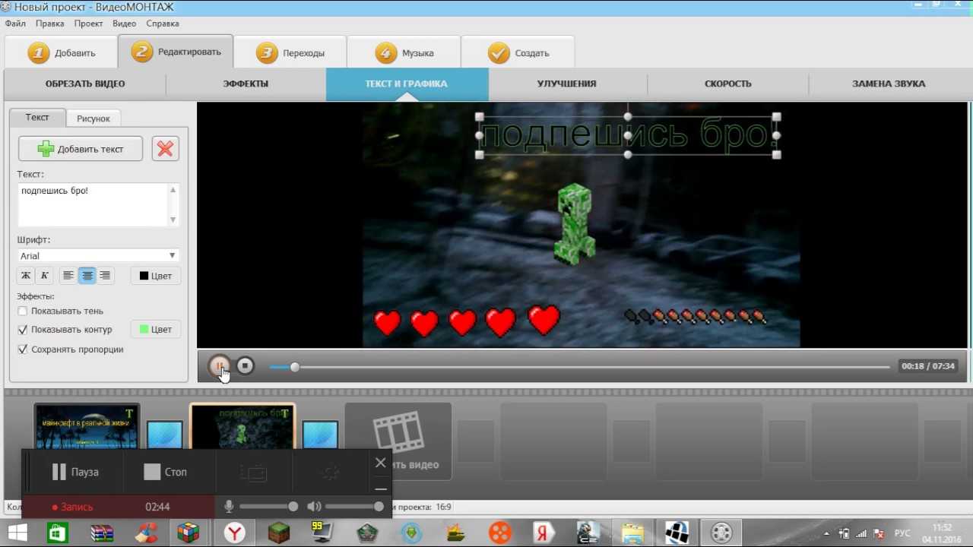Align text to the right

105,276
